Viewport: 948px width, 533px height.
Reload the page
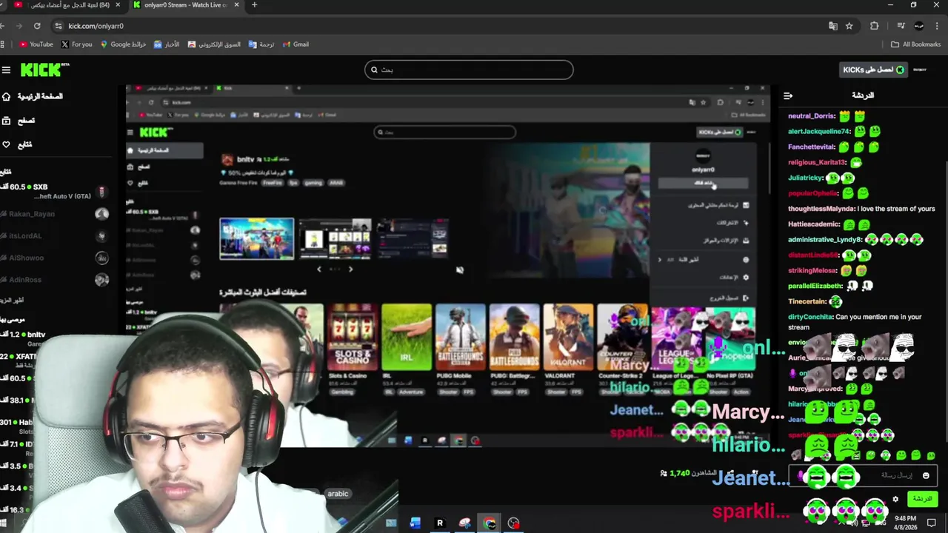tap(37, 26)
